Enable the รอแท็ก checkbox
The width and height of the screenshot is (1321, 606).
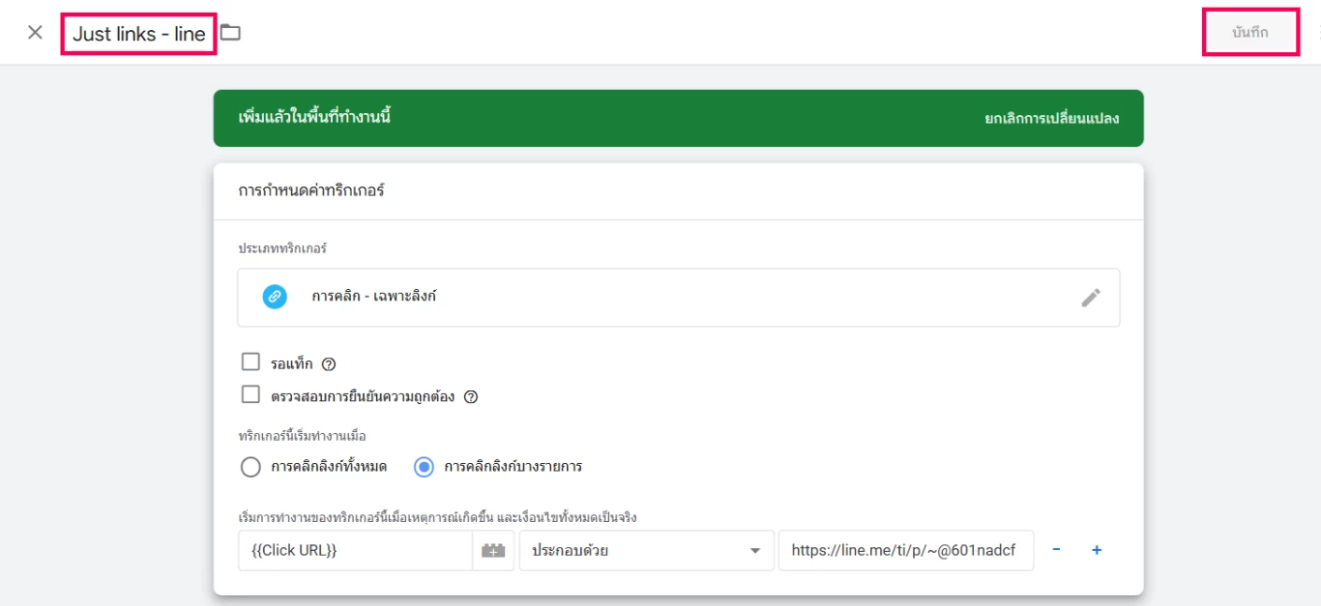click(251, 362)
